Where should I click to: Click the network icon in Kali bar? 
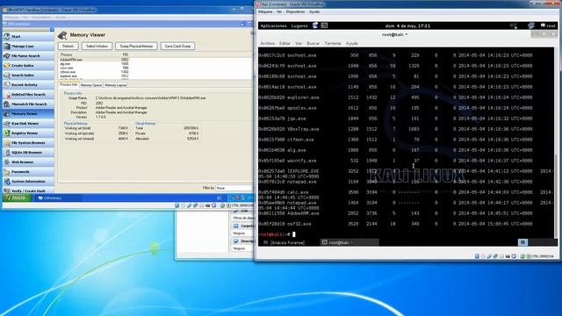tap(530, 25)
